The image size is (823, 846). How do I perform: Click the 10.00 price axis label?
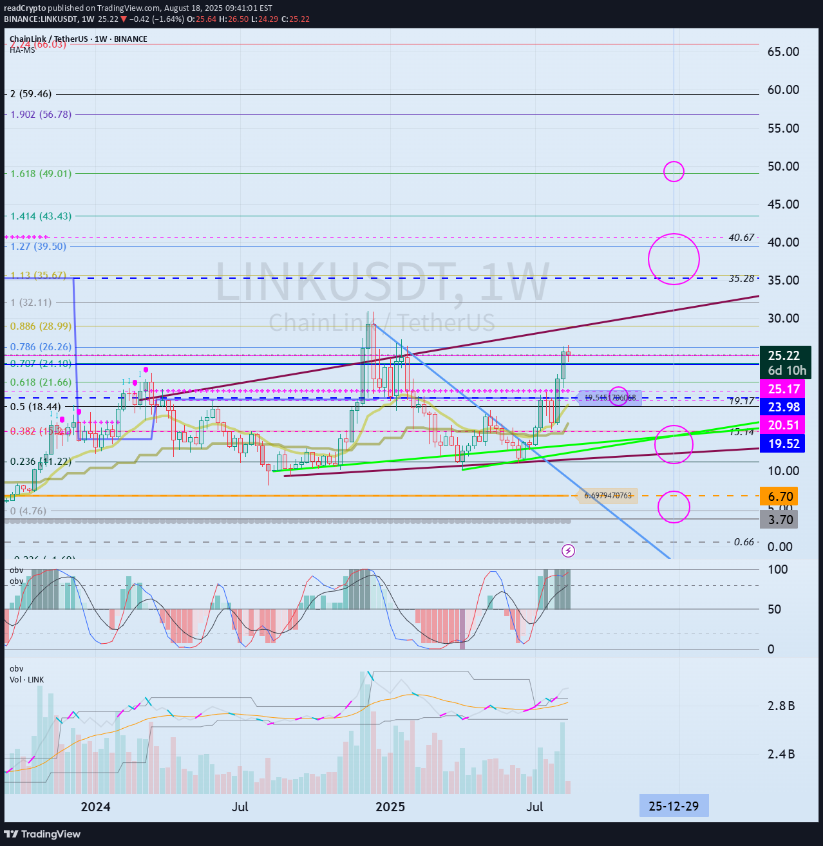pyautogui.click(x=783, y=471)
